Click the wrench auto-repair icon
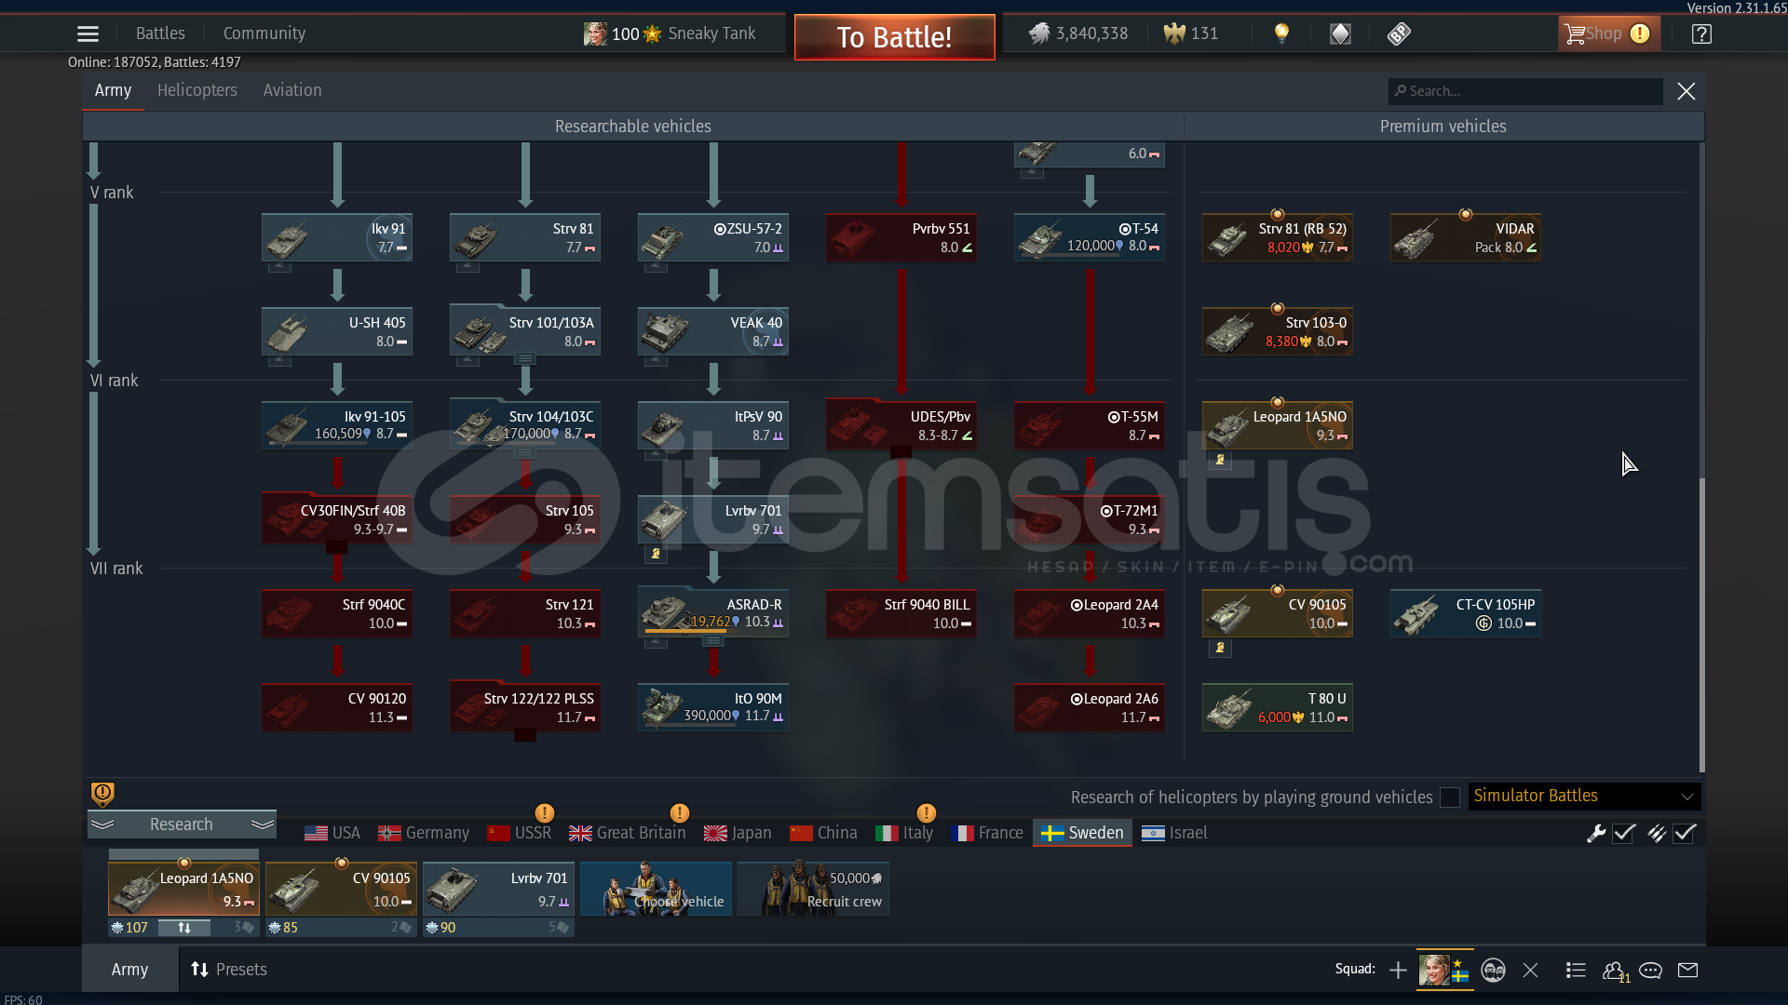The height and width of the screenshot is (1005, 1788). click(x=1596, y=834)
